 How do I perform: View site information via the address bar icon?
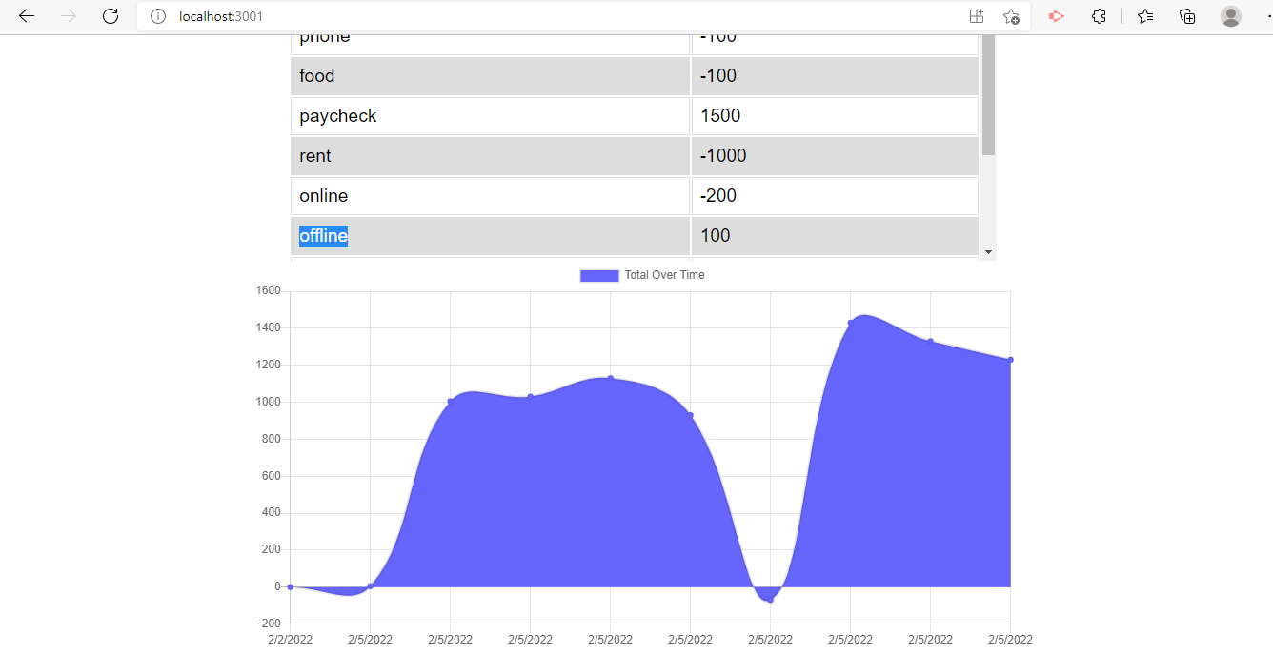point(157,15)
